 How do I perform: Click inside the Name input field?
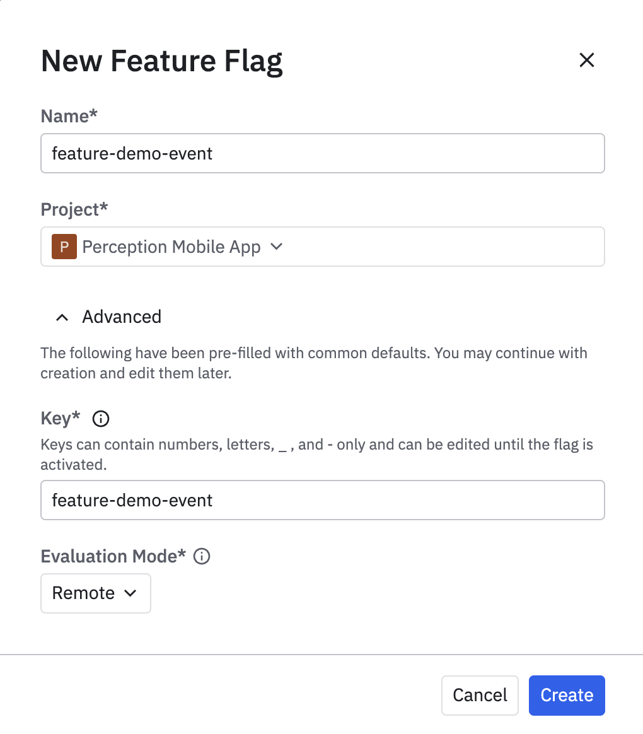pos(323,153)
